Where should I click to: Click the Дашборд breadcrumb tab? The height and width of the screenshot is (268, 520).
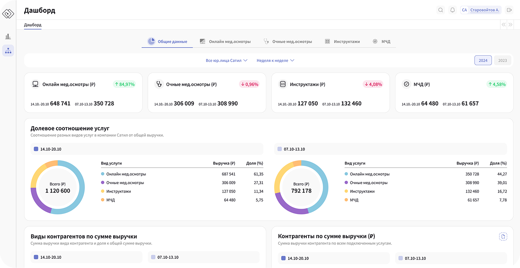point(32,25)
